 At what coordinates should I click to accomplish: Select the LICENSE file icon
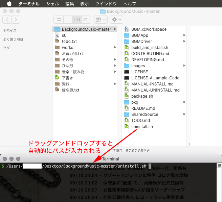(127, 72)
